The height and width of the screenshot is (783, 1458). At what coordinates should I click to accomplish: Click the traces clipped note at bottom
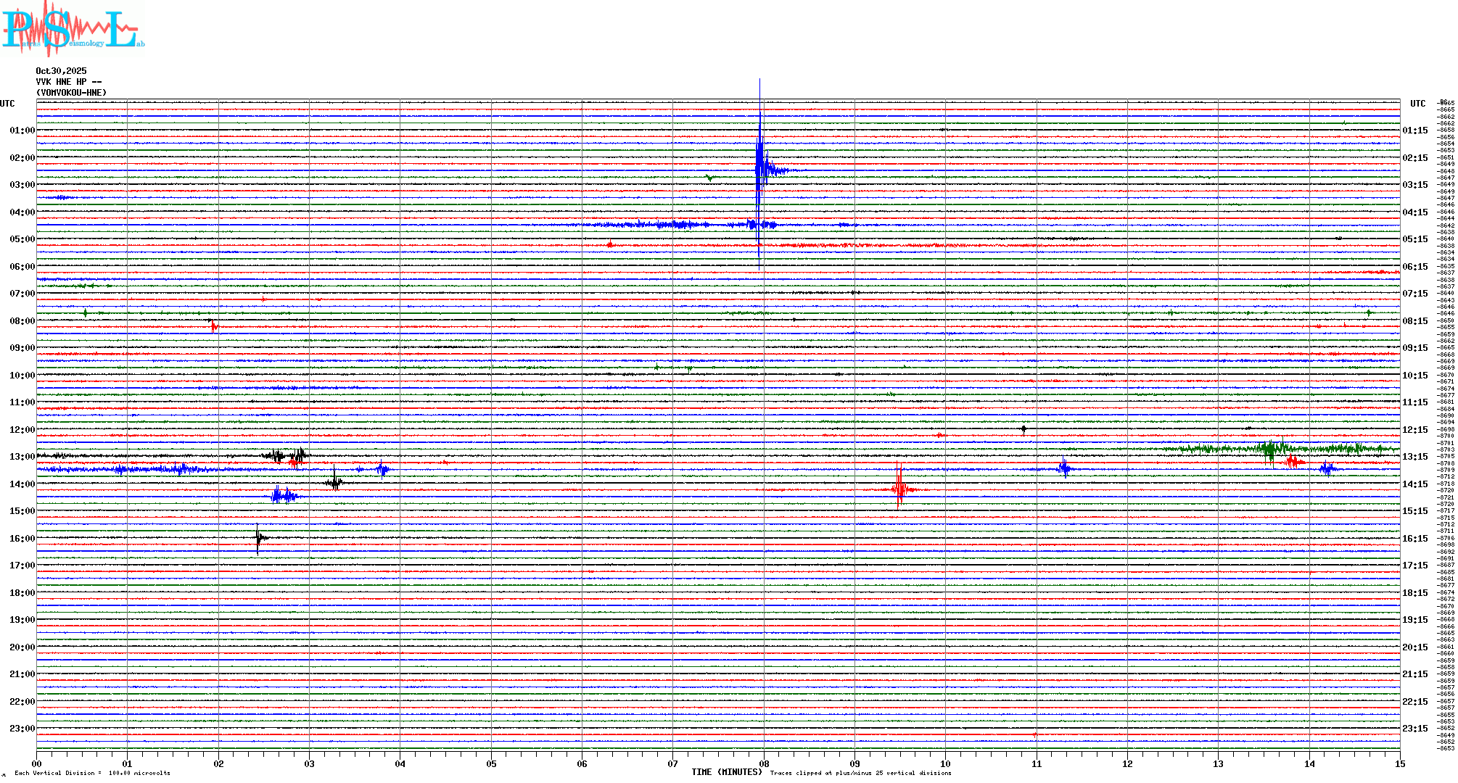coord(860,773)
